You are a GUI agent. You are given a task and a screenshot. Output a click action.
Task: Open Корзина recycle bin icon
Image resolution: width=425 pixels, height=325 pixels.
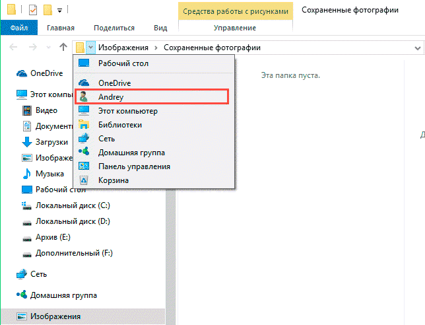84,180
